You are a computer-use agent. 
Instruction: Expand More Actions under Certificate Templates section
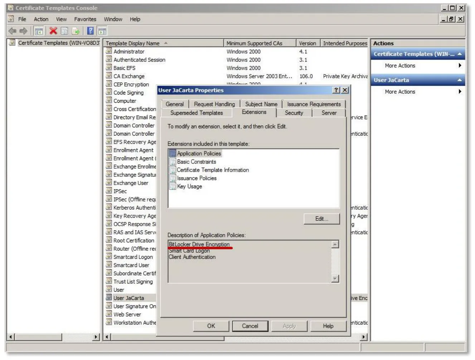[x=418, y=65]
